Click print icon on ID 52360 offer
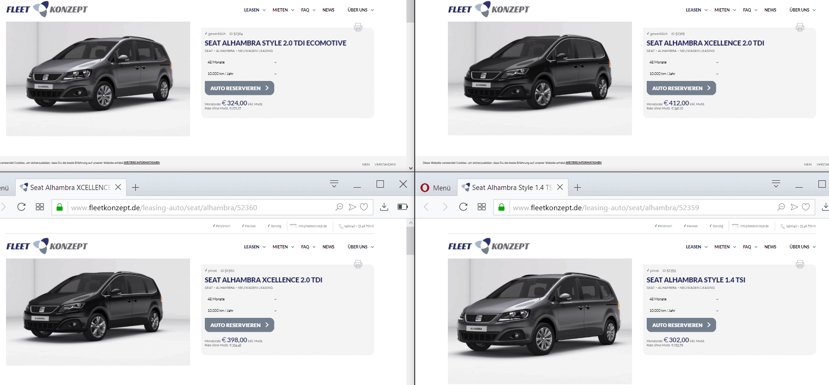 pos(358,264)
